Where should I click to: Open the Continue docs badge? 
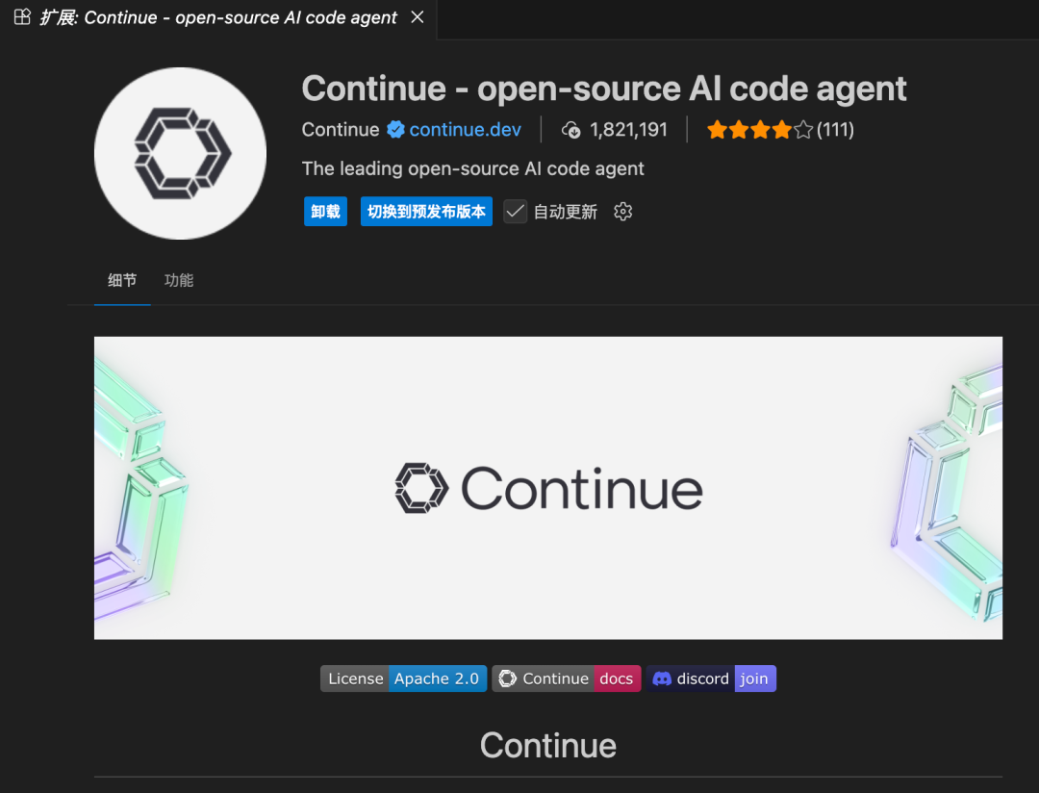(566, 678)
